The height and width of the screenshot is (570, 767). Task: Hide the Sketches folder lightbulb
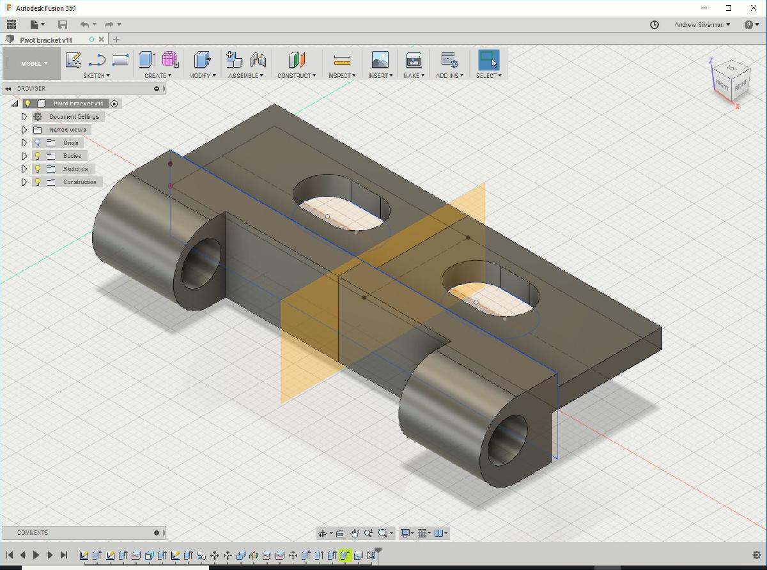[x=38, y=169]
